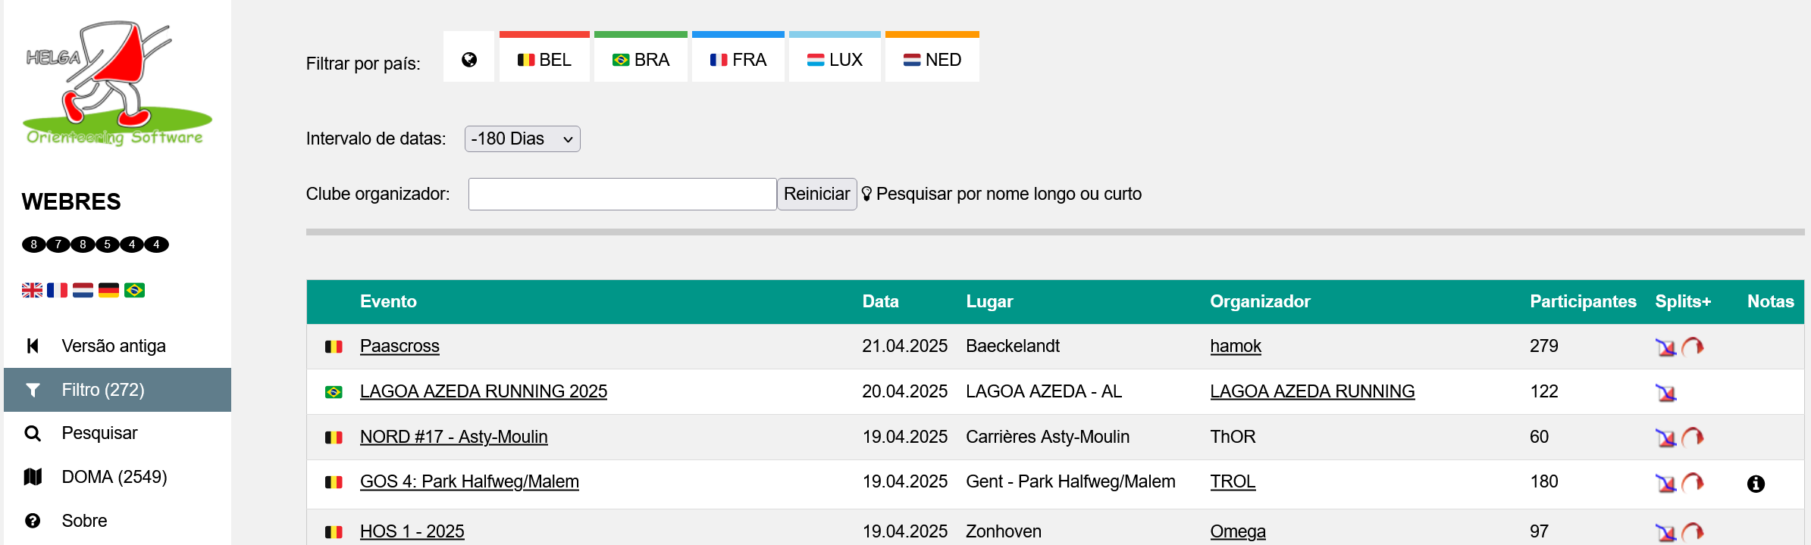Switch language using the German flag icon
The image size is (1811, 545).
pyautogui.click(x=108, y=290)
